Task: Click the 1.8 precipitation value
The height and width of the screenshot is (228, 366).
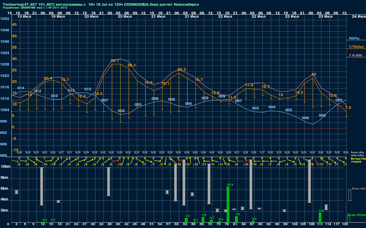Action: pyautogui.click(x=237, y=214)
